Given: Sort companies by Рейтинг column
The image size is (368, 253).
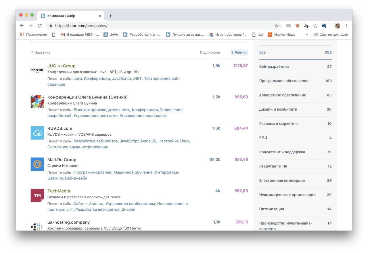Looking at the screenshot, I should click(239, 52).
